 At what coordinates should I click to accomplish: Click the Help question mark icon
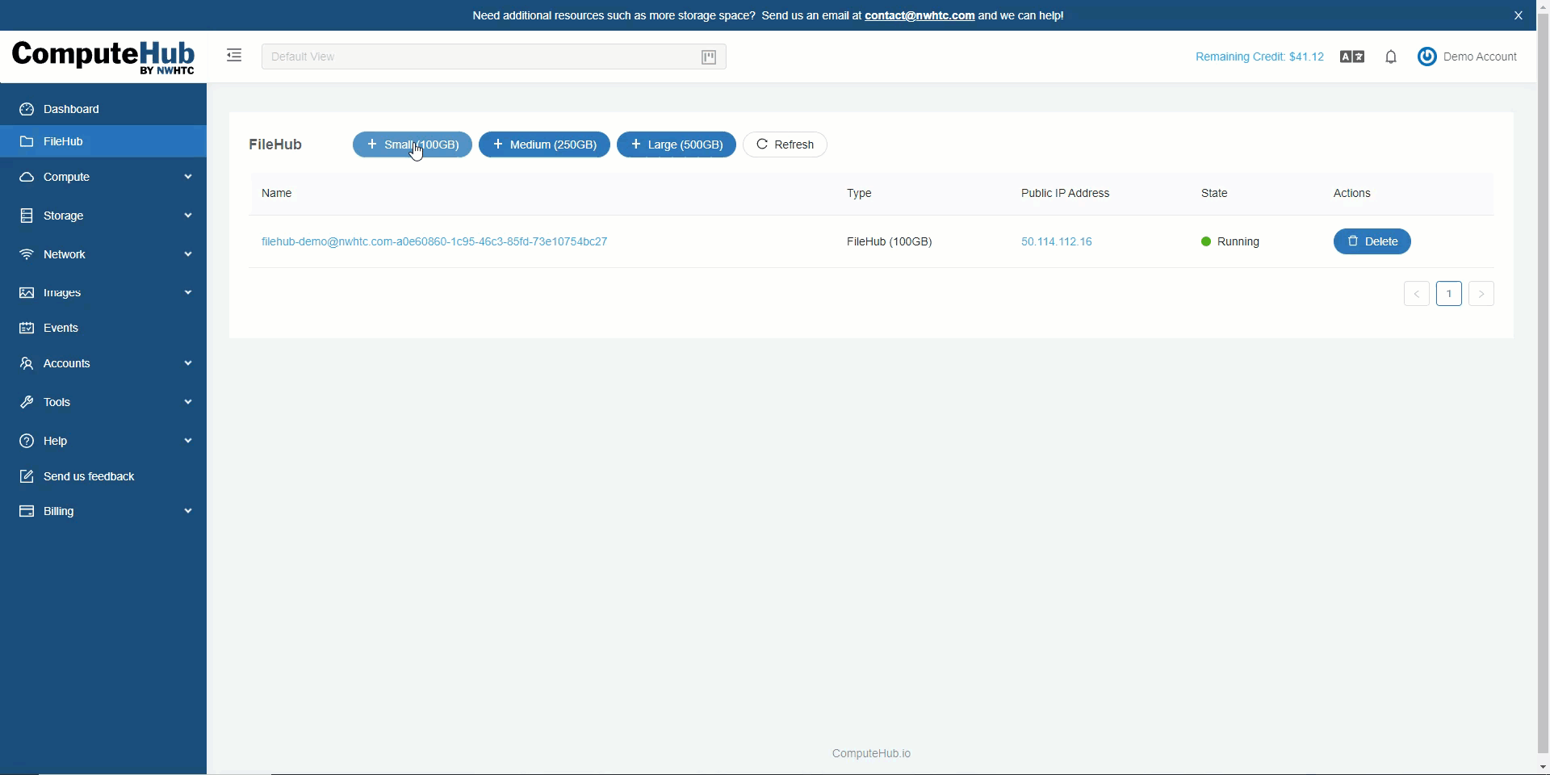(27, 441)
